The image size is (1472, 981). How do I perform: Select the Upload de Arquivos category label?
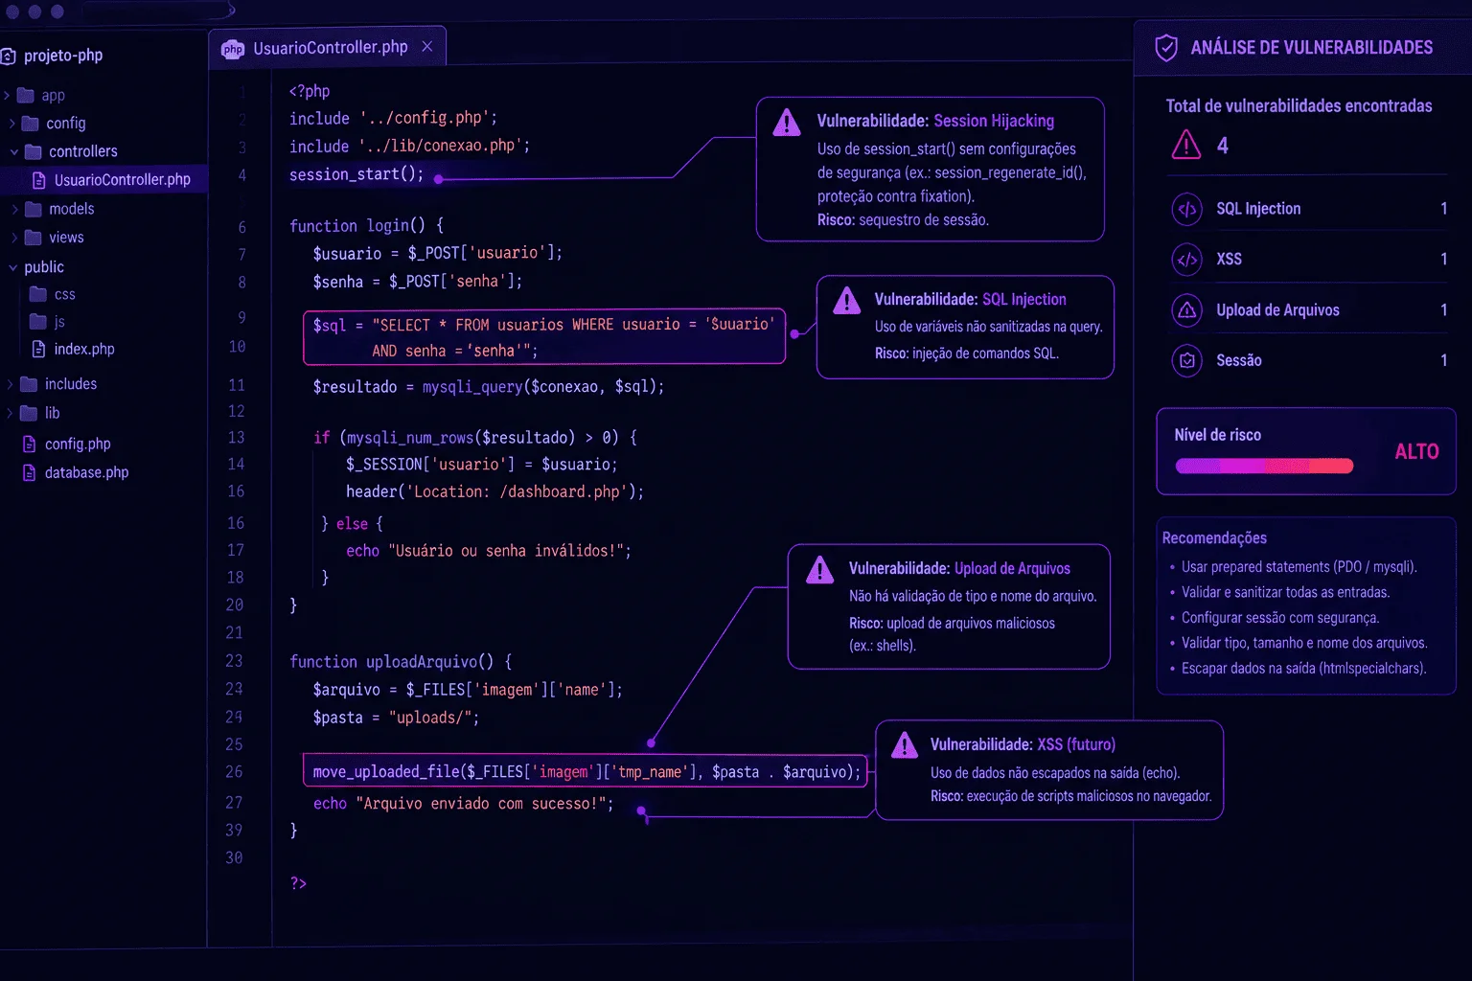pos(1277,310)
